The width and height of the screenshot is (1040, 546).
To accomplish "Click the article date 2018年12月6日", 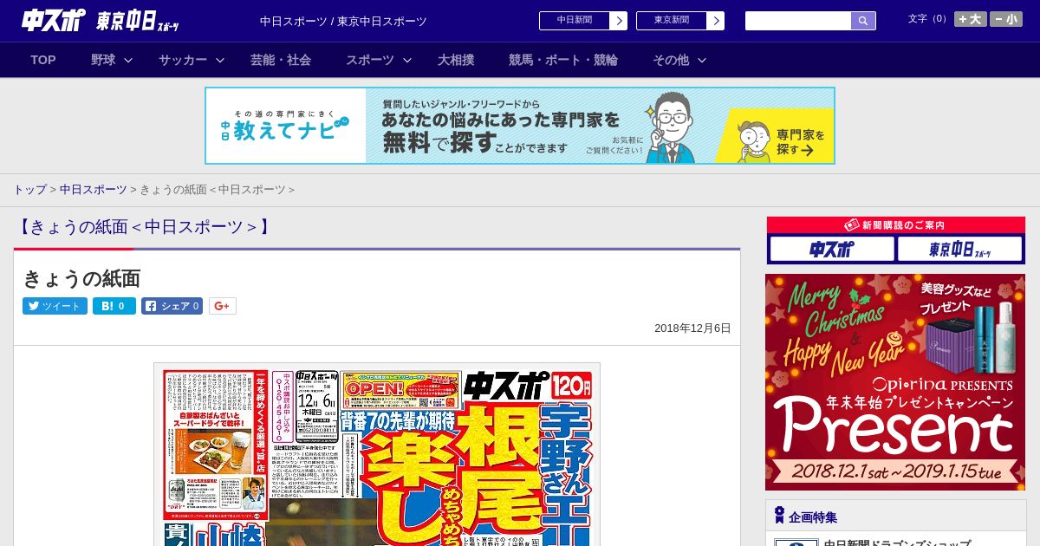I will pyautogui.click(x=692, y=328).
